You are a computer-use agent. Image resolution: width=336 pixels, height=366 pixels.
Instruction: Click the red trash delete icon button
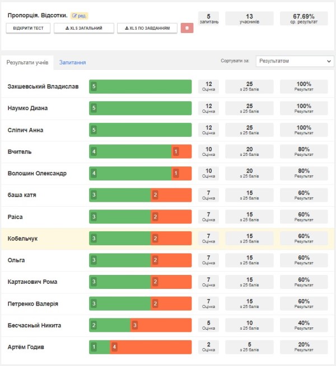187,28
